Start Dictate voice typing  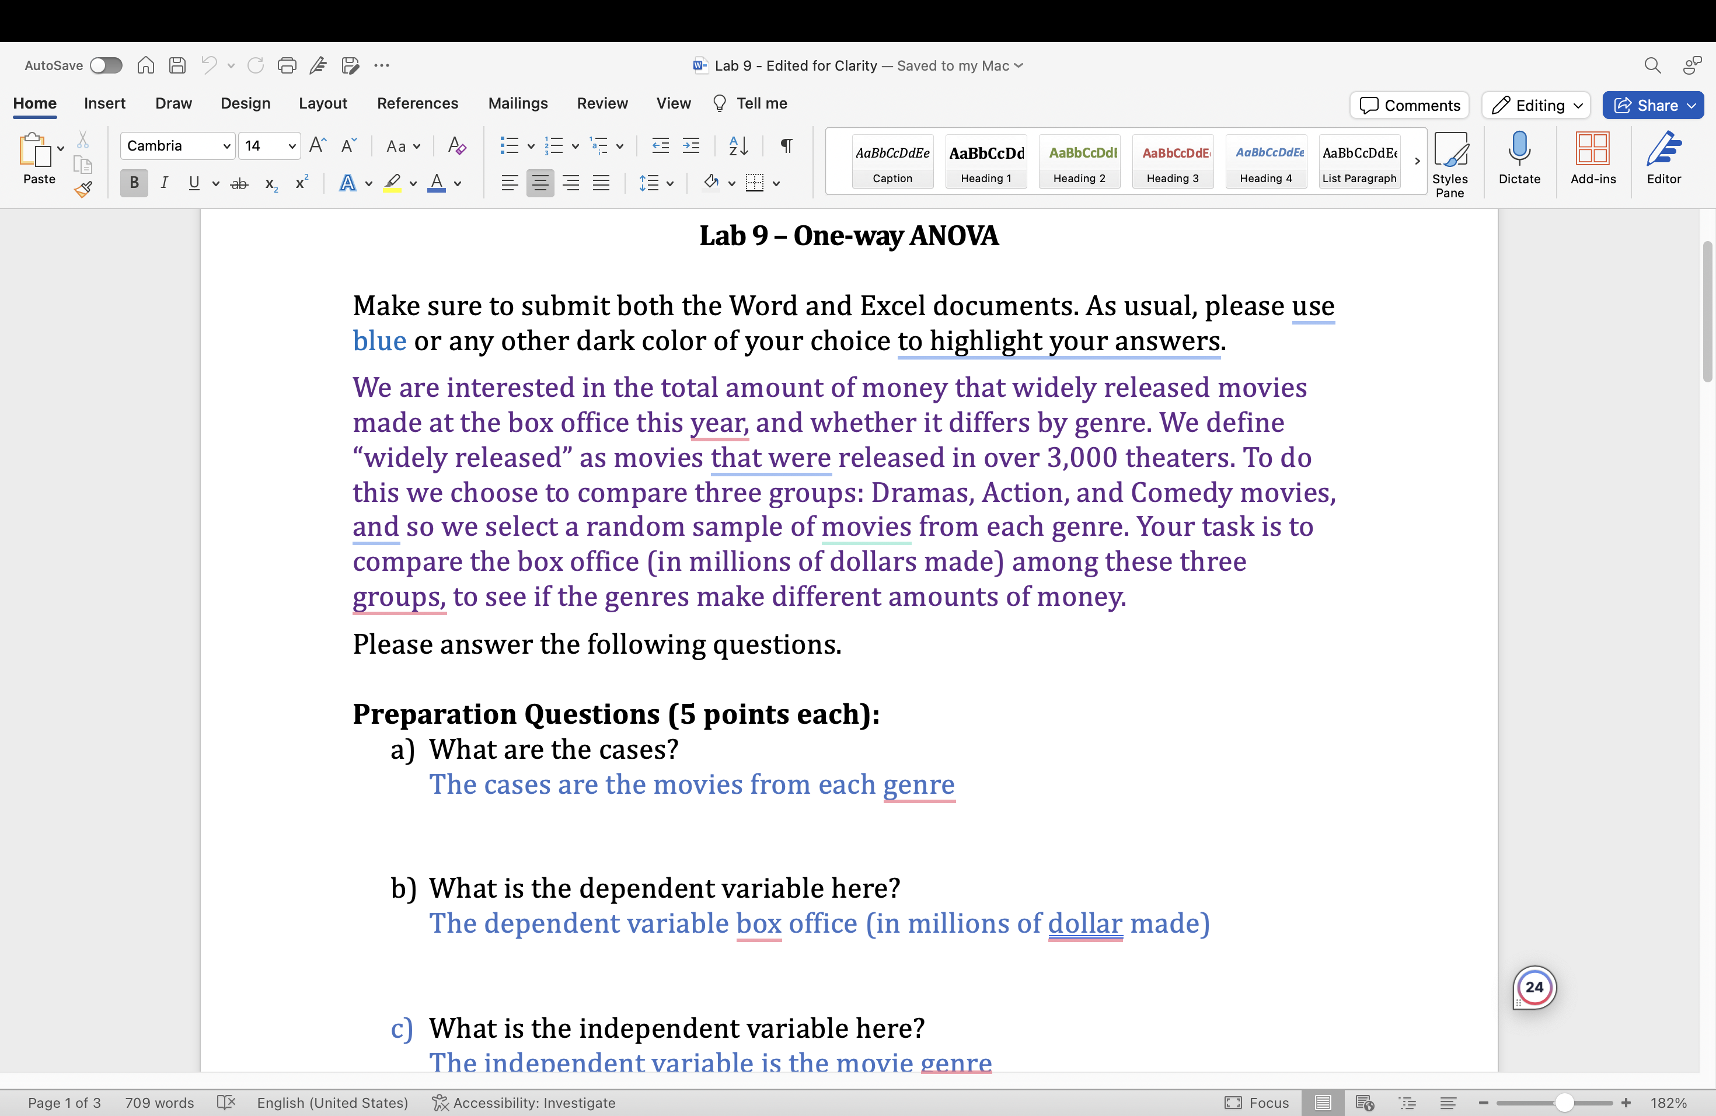pos(1519,160)
